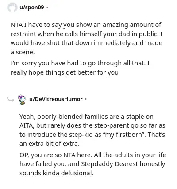Screen dimensions: 177x189
Task: Click the dot separator after u/spon09
Action: (x=47, y=8)
